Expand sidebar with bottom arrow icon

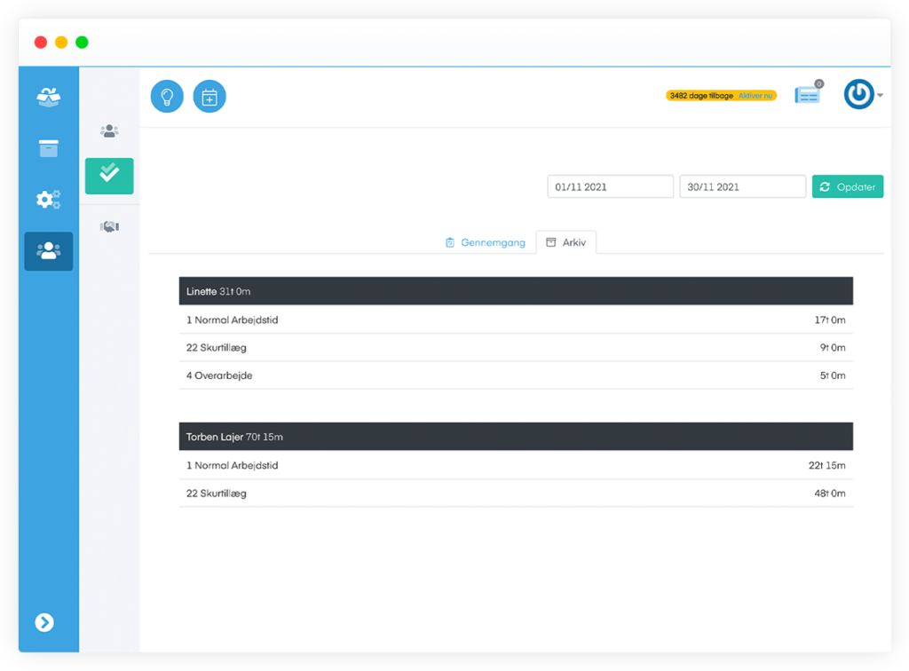tap(44, 622)
